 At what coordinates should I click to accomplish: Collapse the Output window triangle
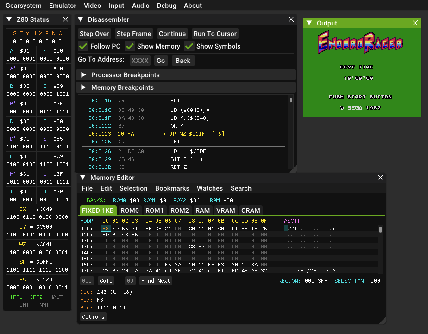[x=309, y=23]
